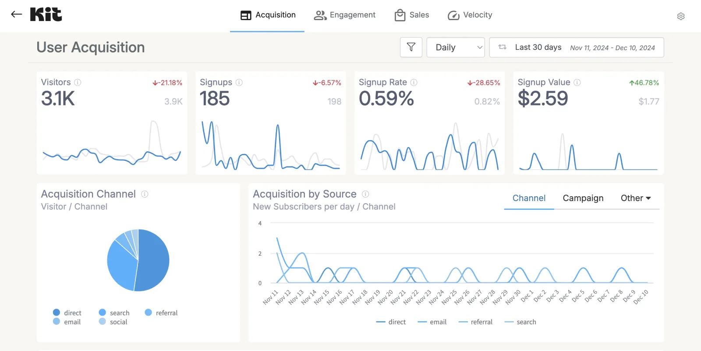The image size is (701, 351).
Task: Open the Last 30 days date range picker
Action: pos(576,47)
